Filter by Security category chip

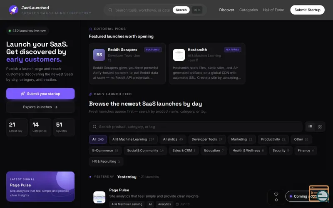click(281, 151)
